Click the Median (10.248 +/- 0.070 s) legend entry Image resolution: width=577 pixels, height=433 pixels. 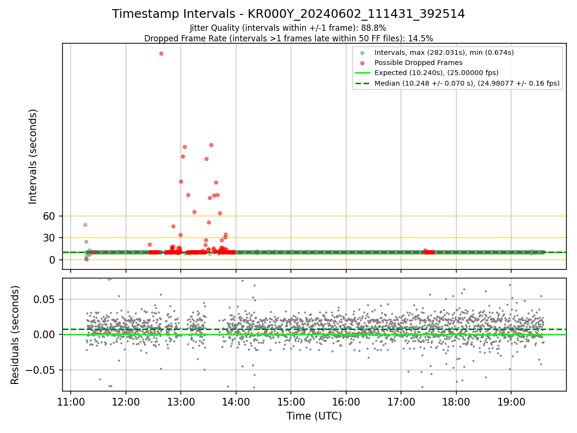(x=467, y=83)
